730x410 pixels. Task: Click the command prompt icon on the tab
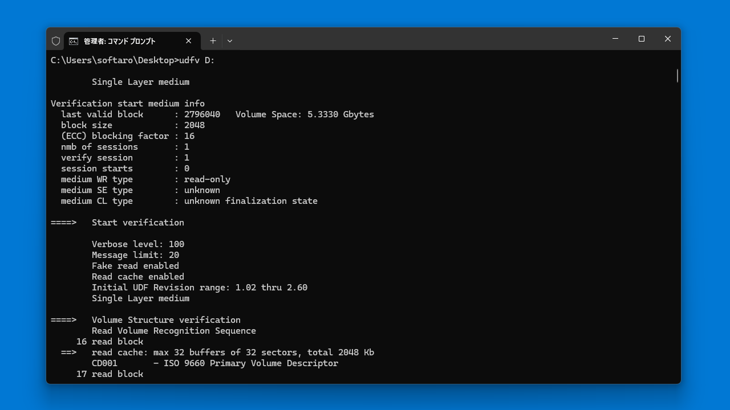74,41
